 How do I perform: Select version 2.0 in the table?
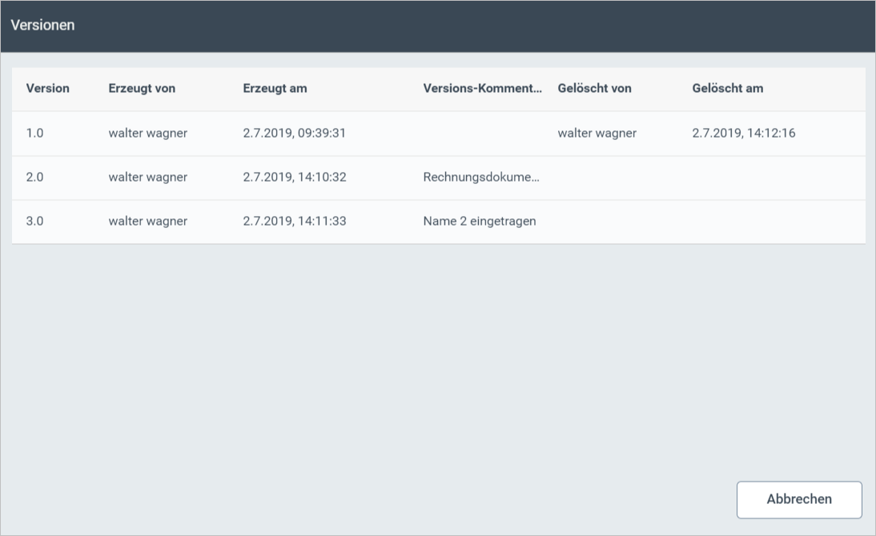click(34, 178)
